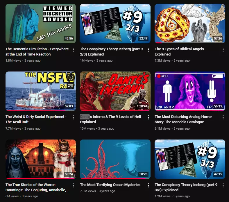Image resolution: width=229 pixels, height=202 pixels.
Task: Open more actions for Conspiracy Iceberg 3/3
Action: (223, 185)
